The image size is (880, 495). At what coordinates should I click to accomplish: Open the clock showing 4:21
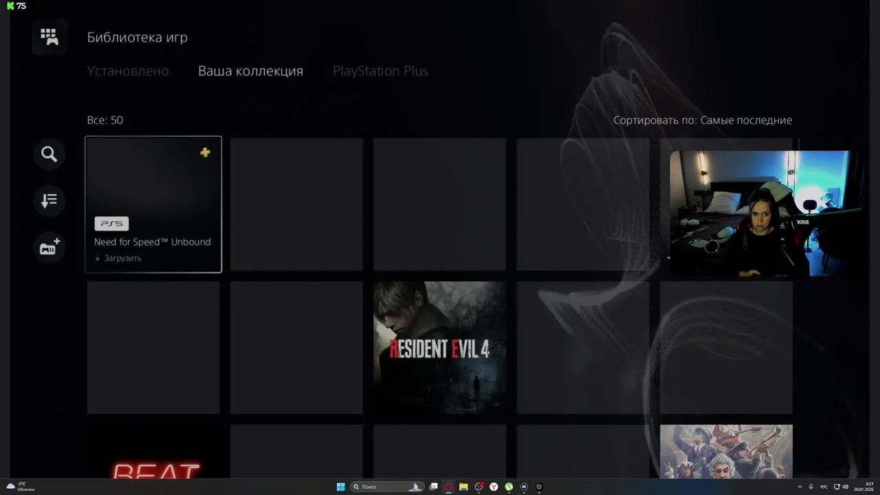pyautogui.click(x=863, y=487)
